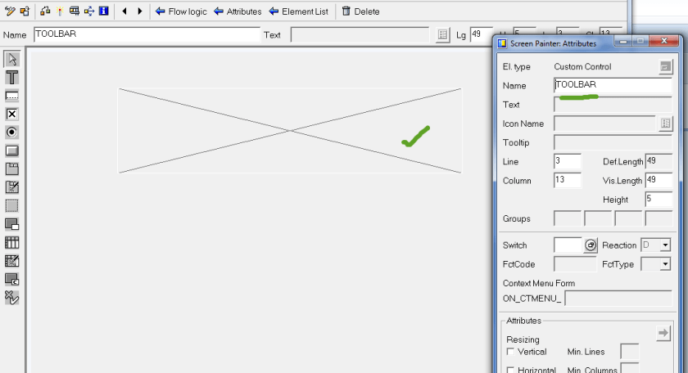Click the blue information icon in toolbar
Image resolution: width=688 pixels, height=373 pixels.
coord(103,11)
